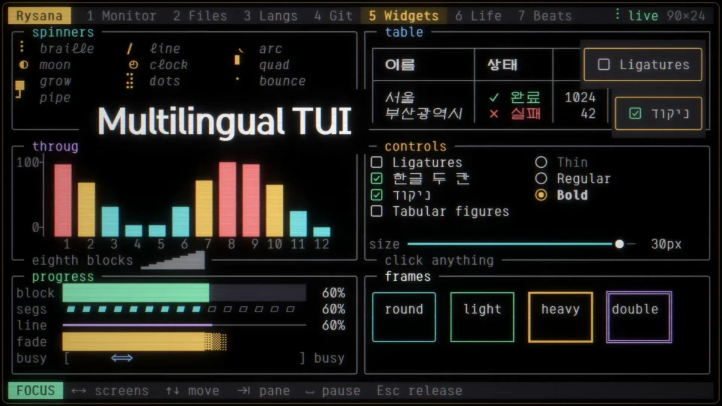Click the round frame box
Viewport: 722px width, 406px height.
pyautogui.click(x=404, y=317)
